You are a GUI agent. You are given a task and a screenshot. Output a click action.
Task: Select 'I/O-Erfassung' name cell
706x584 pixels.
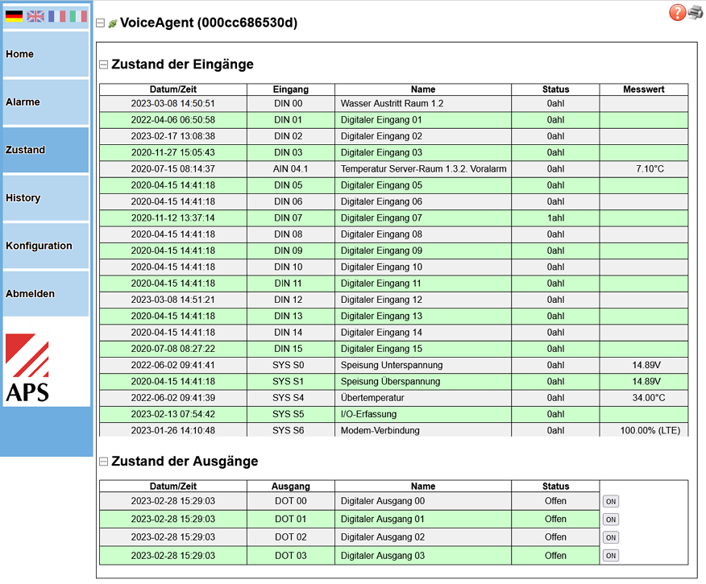(423, 414)
